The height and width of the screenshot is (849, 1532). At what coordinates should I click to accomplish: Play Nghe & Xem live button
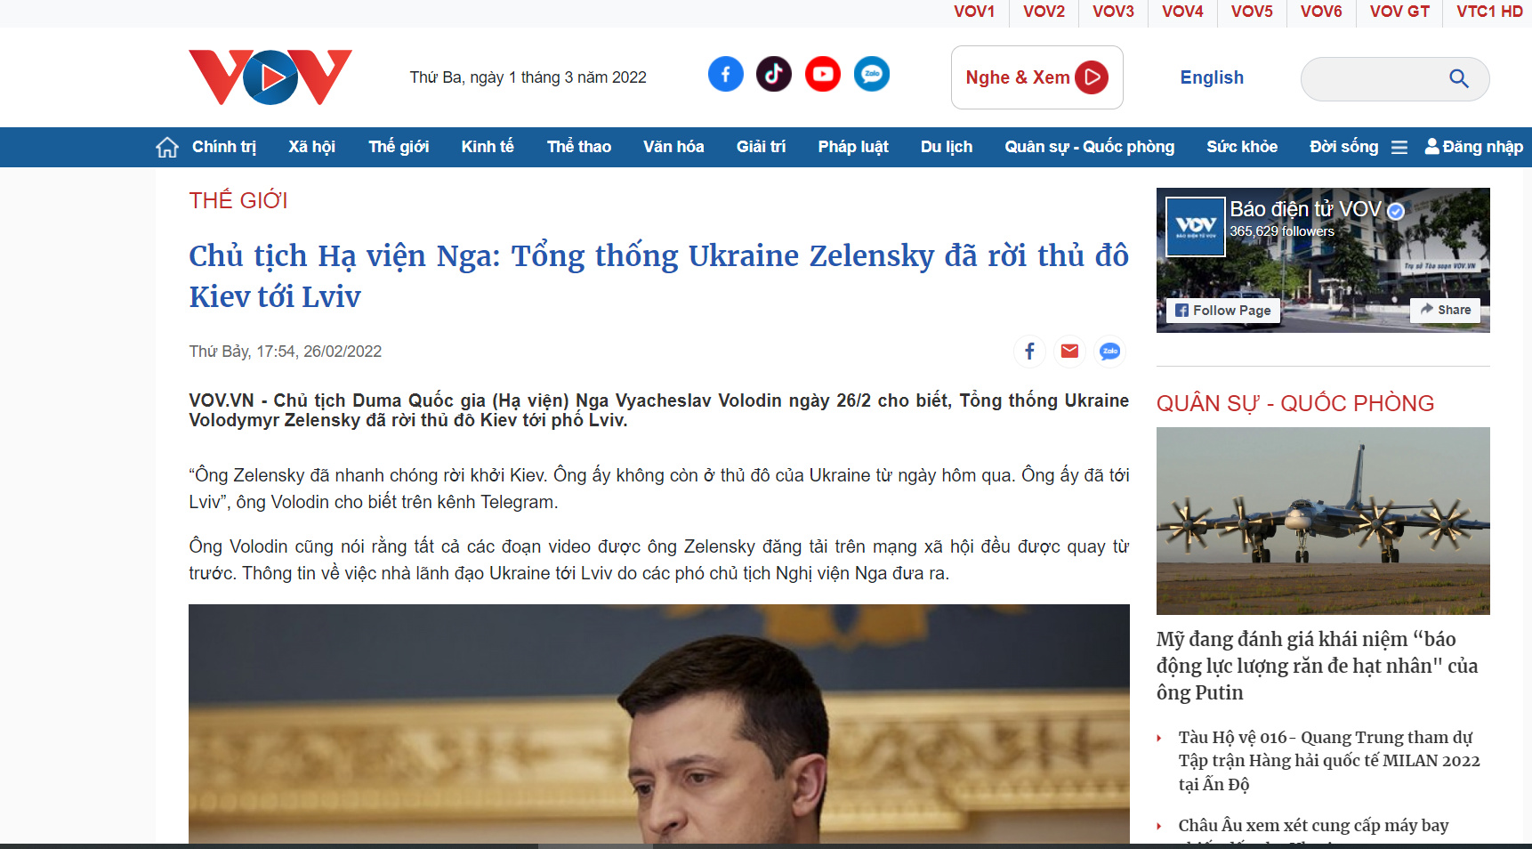click(x=1037, y=77)
